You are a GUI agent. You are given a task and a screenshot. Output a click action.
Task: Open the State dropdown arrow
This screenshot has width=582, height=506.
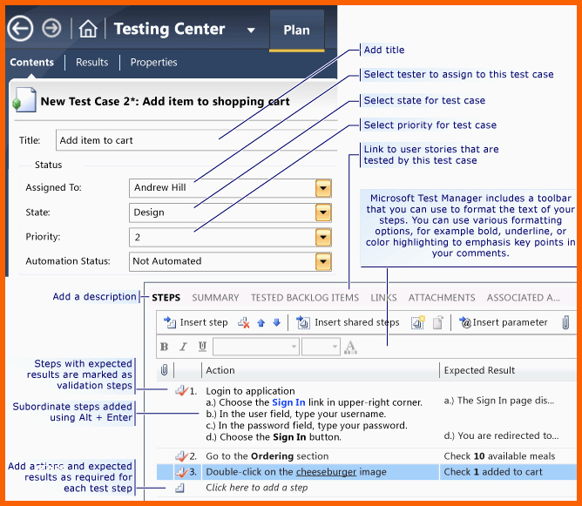323,213
